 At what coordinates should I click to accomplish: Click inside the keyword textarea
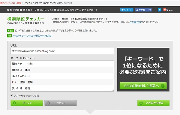(x=62, y=76)
